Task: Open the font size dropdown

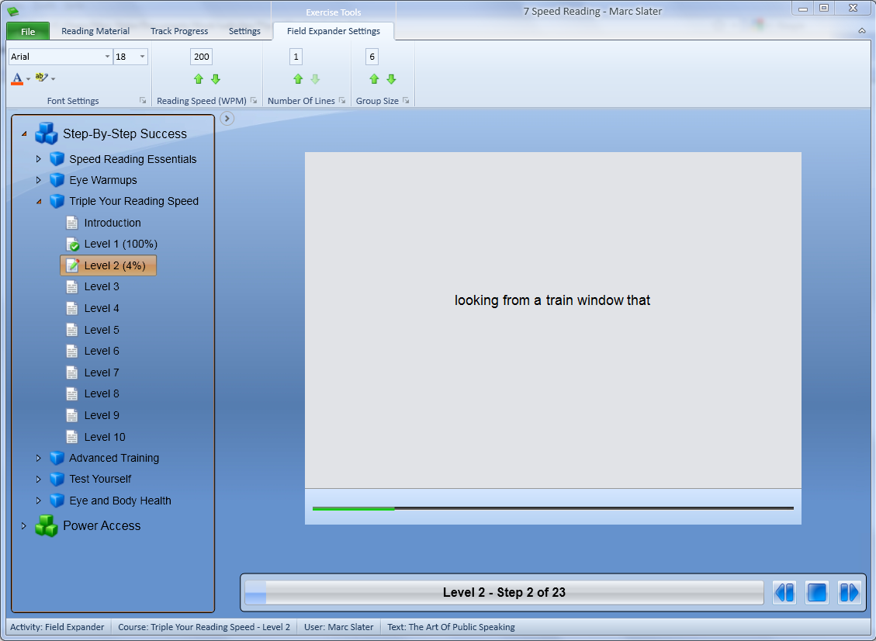Action: pyautogui.click(x=142, y=57)
